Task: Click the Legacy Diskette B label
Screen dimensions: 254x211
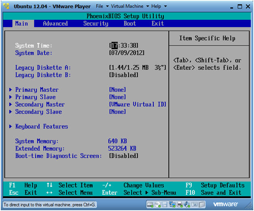Action: 43,75
